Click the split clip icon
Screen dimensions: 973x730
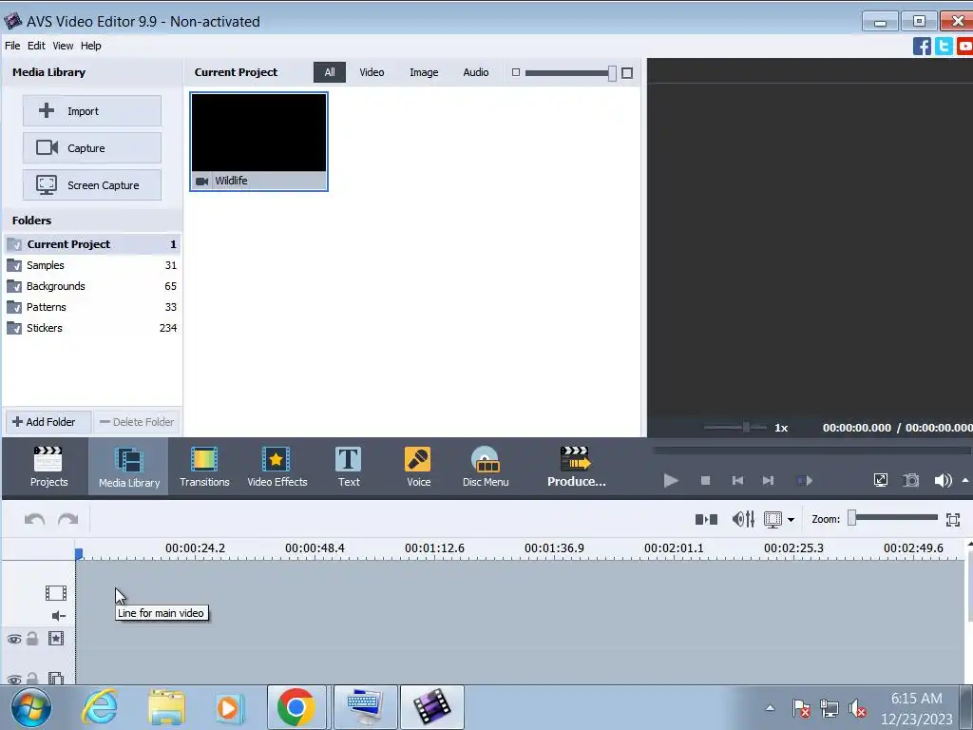pyautogui.click(x=706, y=519)
